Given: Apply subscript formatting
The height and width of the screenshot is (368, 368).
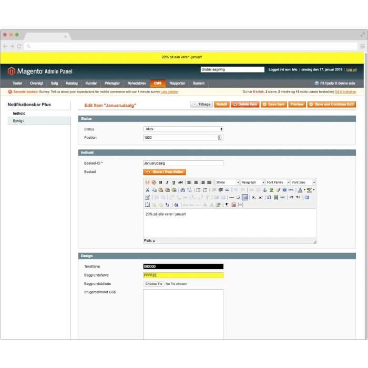Looking at the screenshot, I should [x=254, y=197].
